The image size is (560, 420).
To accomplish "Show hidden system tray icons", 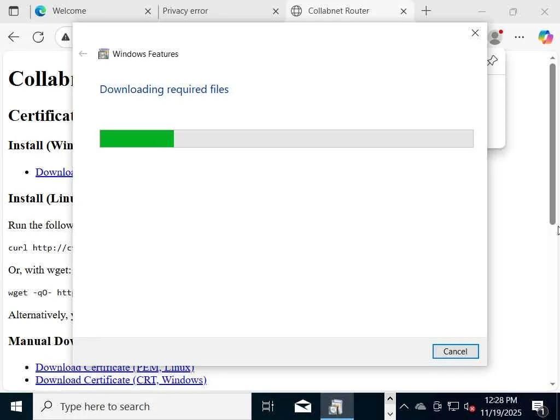I will pos(404,406).
